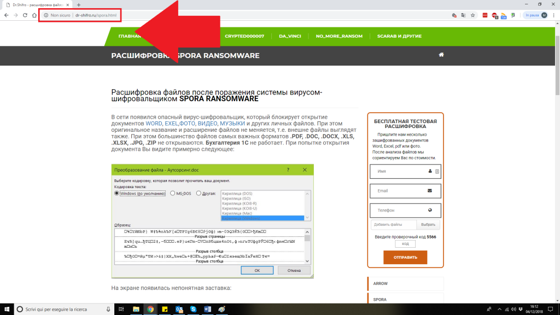The image size is (560, 315).
Task: Follow the WORD link in the article
Action: (154, 124)
